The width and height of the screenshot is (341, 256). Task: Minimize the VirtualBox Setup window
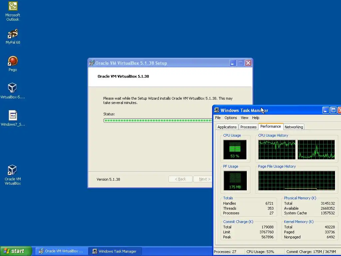coord(233,63)
